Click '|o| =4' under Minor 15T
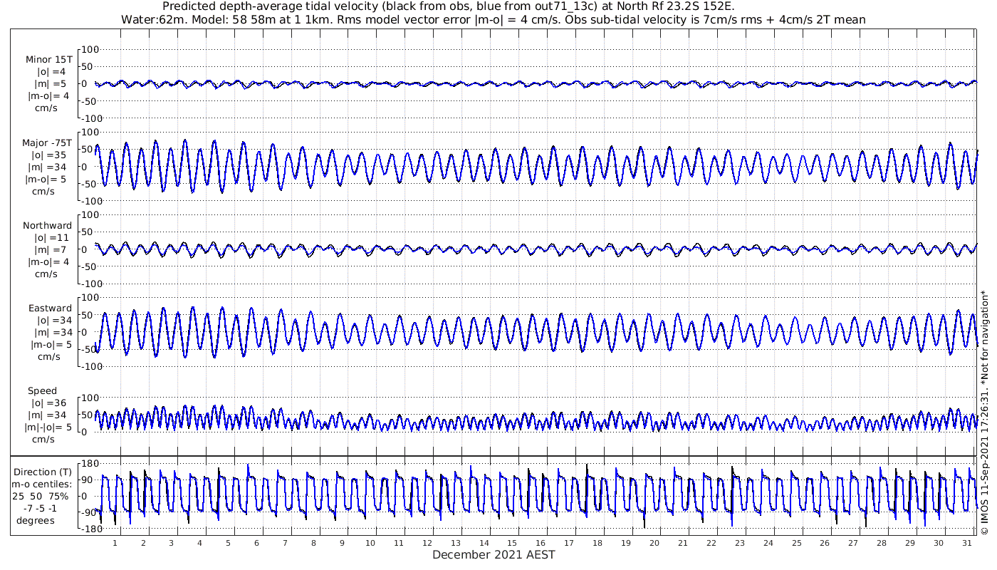Viewport: 997px width, 570px height. (x=51, y=72)
